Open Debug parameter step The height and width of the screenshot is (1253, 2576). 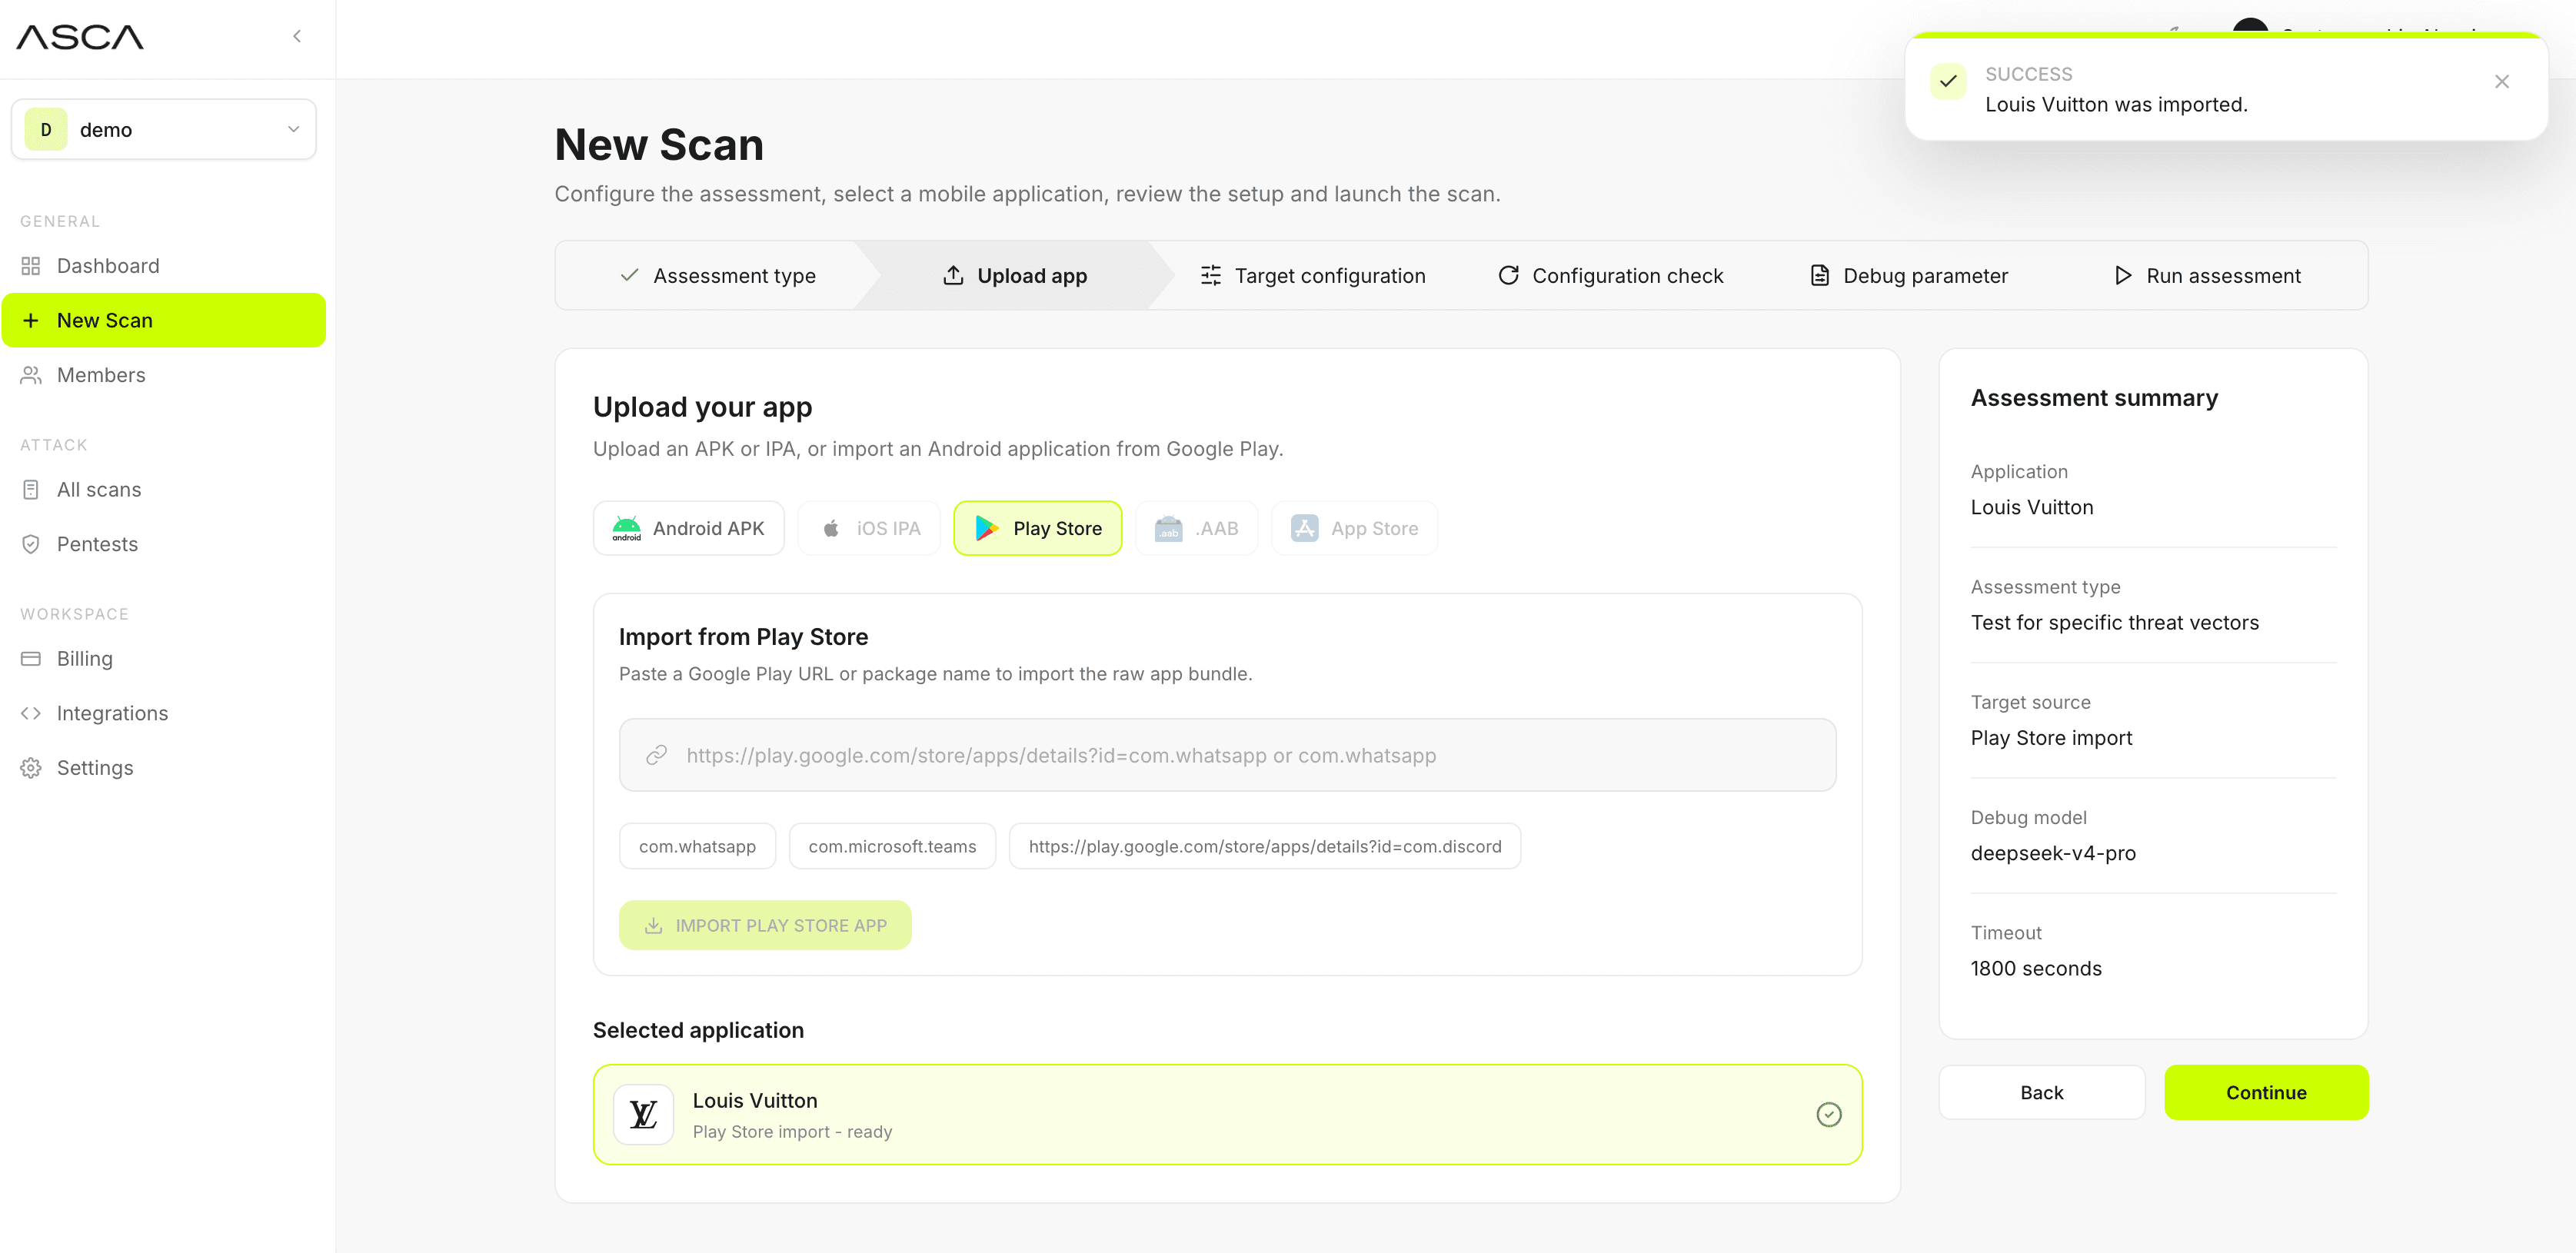pyautogui.click(x=1908, y=275)
